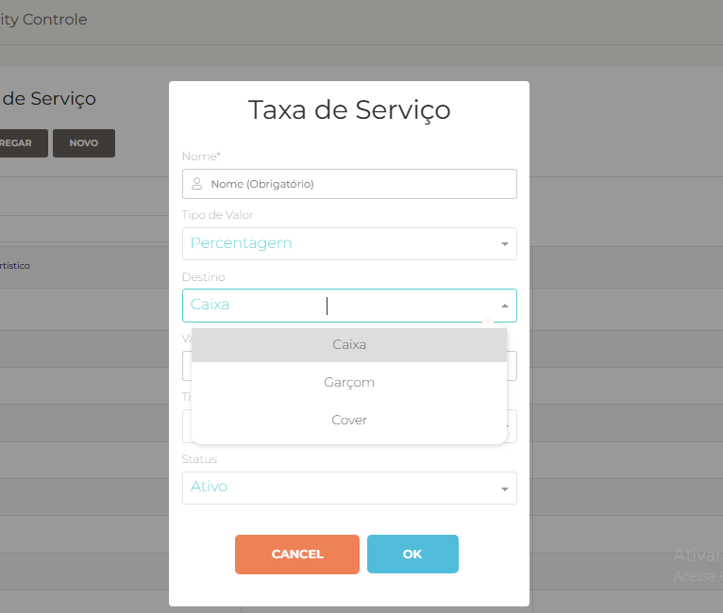Click the orange CANCEL button

tap(297, 554)
